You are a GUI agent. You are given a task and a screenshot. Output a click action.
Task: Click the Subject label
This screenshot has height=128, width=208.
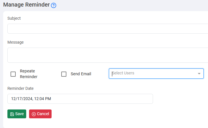[14, 18]
